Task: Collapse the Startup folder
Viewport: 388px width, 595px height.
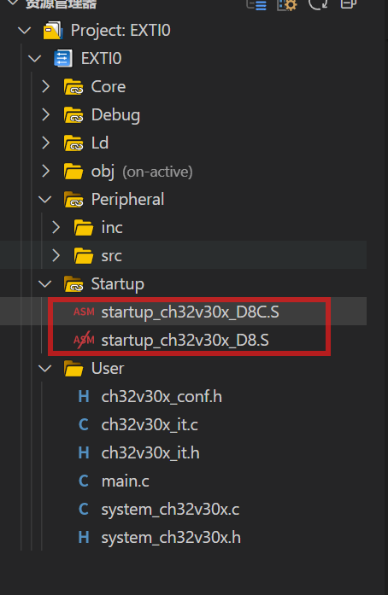Action: tap(45, 283)
